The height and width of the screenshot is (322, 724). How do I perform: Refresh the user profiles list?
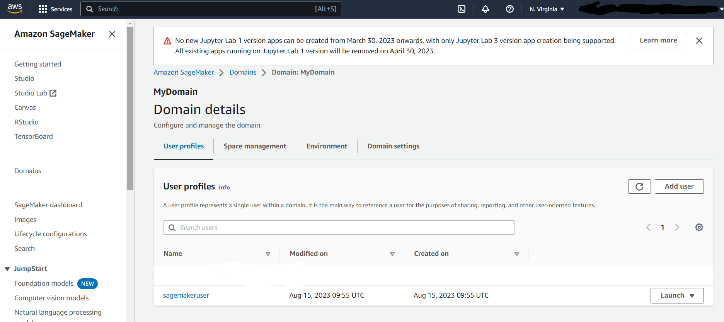tap(639, 187)
